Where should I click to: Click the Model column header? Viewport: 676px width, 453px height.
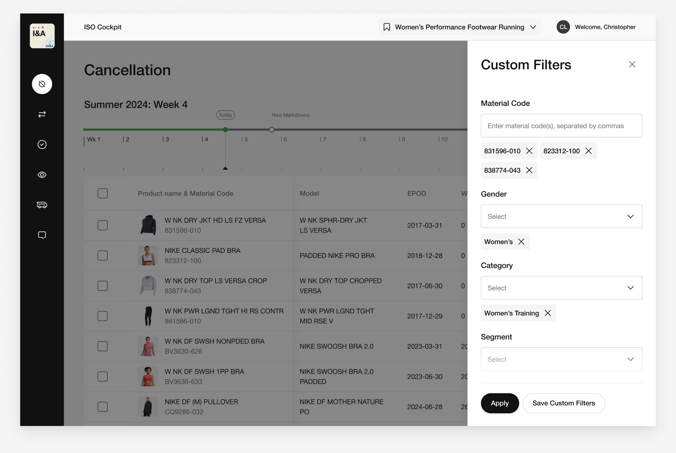tap(309, 193)
